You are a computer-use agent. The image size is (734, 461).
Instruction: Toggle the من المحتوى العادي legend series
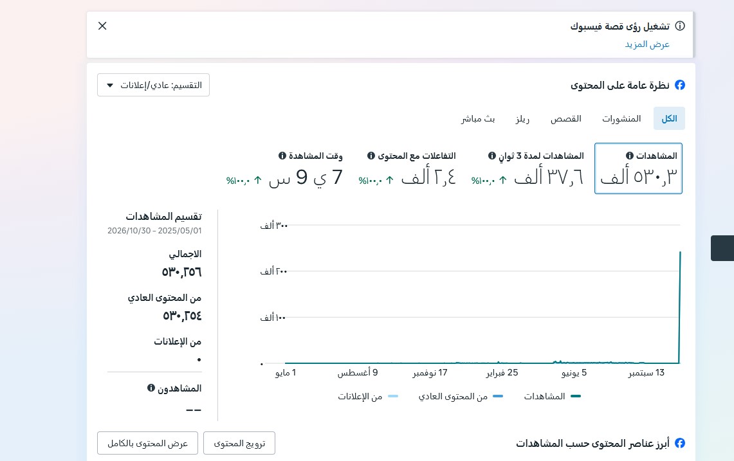click(x=461, y=397)
